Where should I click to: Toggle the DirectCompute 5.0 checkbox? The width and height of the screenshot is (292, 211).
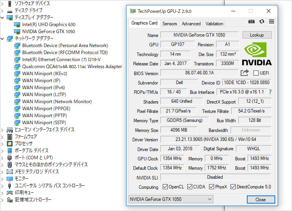click(x=233, y=186)
